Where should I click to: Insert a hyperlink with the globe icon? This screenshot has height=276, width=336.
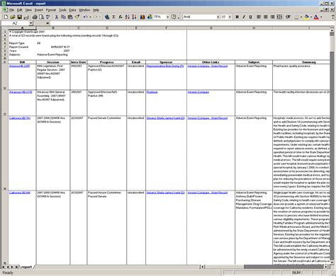coord(107,17)
